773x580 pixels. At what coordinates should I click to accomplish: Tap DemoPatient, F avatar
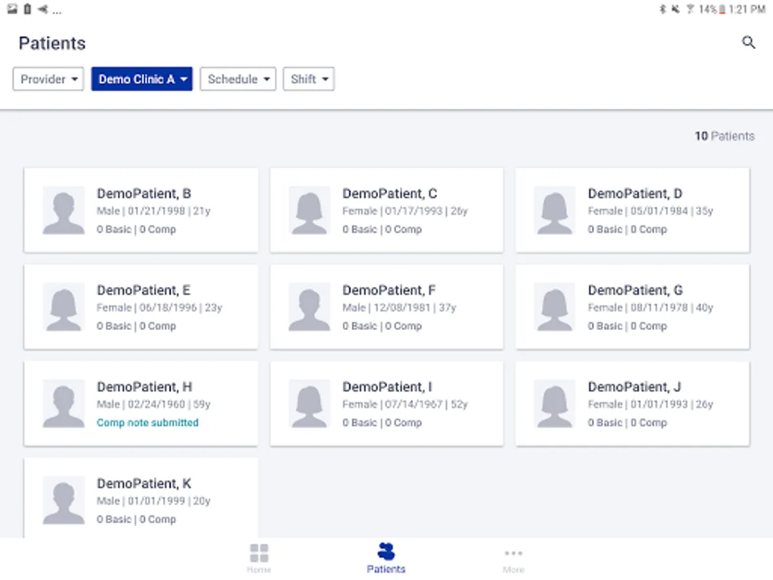pos(309,307)
